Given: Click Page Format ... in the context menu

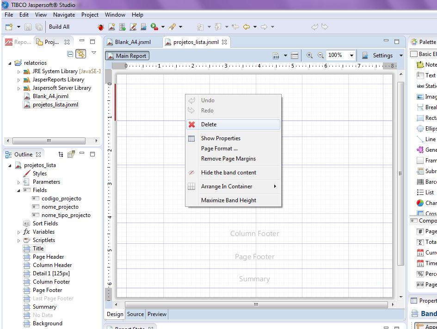Looking at the screenshot, I should coord(233,149).
